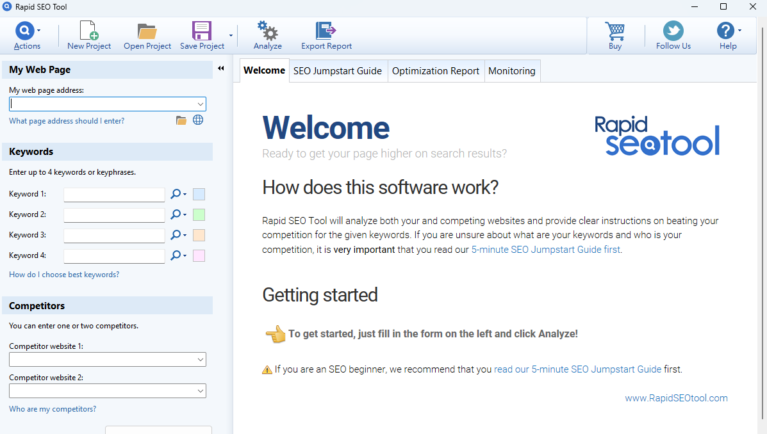Click the Export Report icon
Image resolution: width=767 pixels, height=434 pixels.
click(x=326, y=31)
